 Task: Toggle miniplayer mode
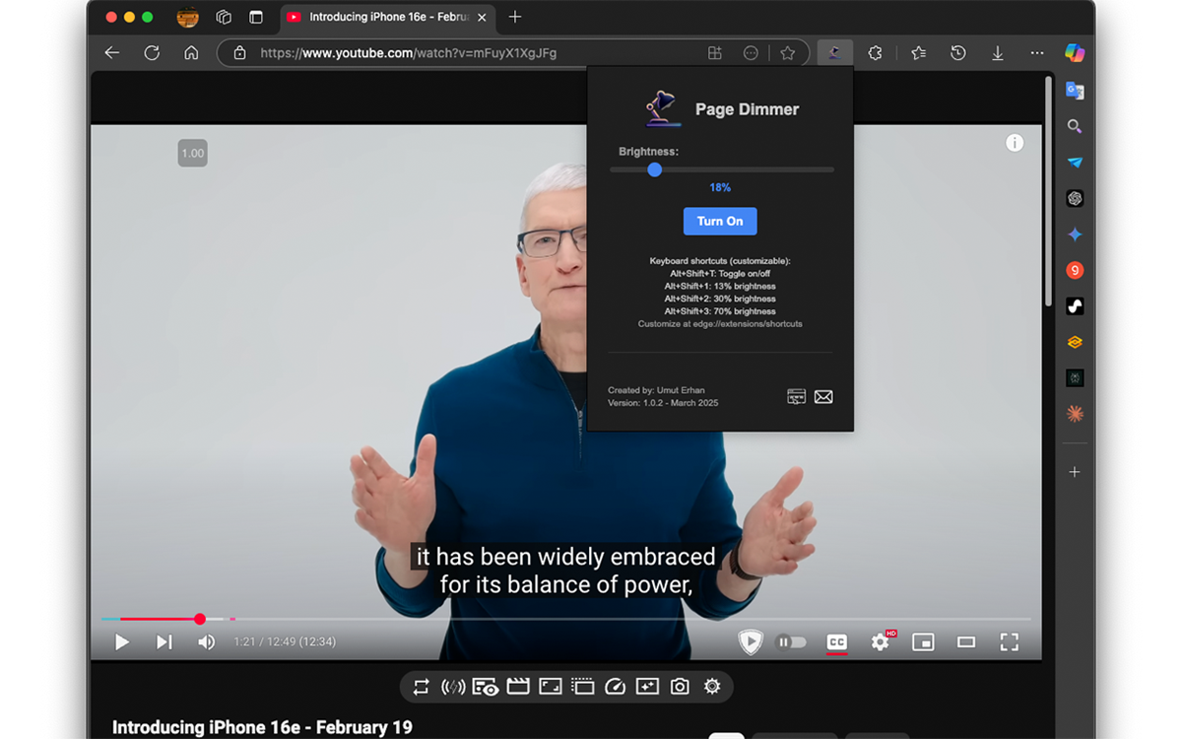click(x=923, y=642)
